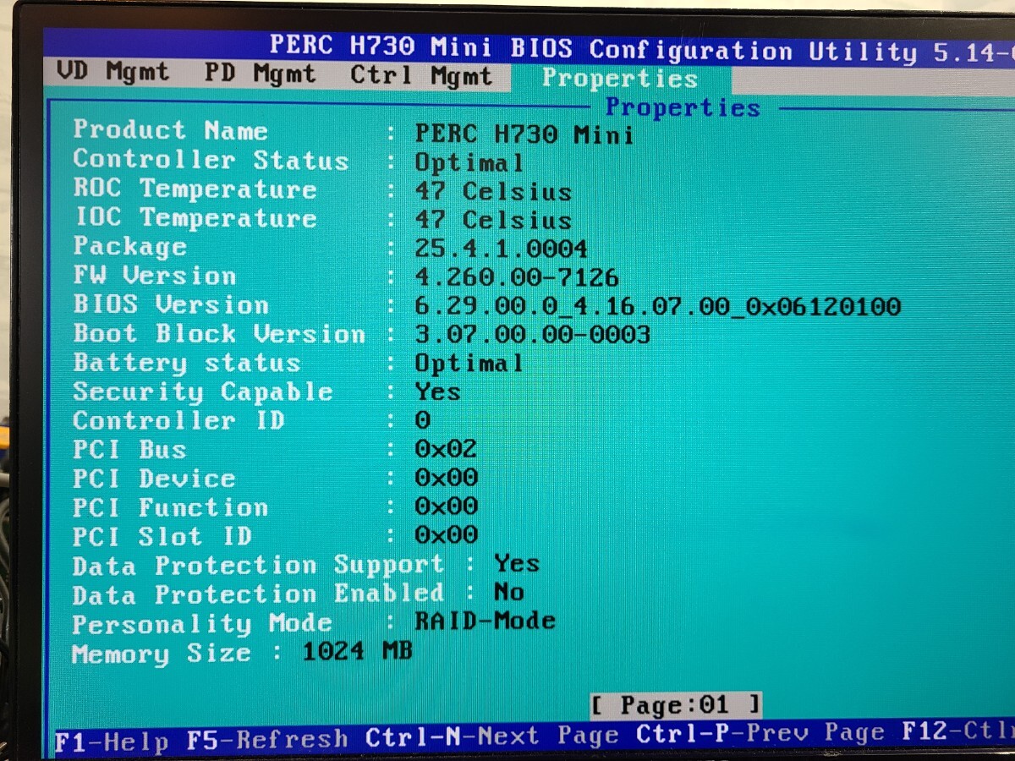The width and height of the screenshot is (1015, 761).
Task: Click the Security Capable label
Action: (x=203, y=391)
